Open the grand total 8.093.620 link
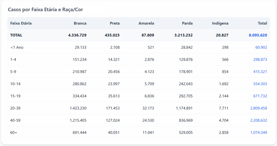 tap(258, 35)
